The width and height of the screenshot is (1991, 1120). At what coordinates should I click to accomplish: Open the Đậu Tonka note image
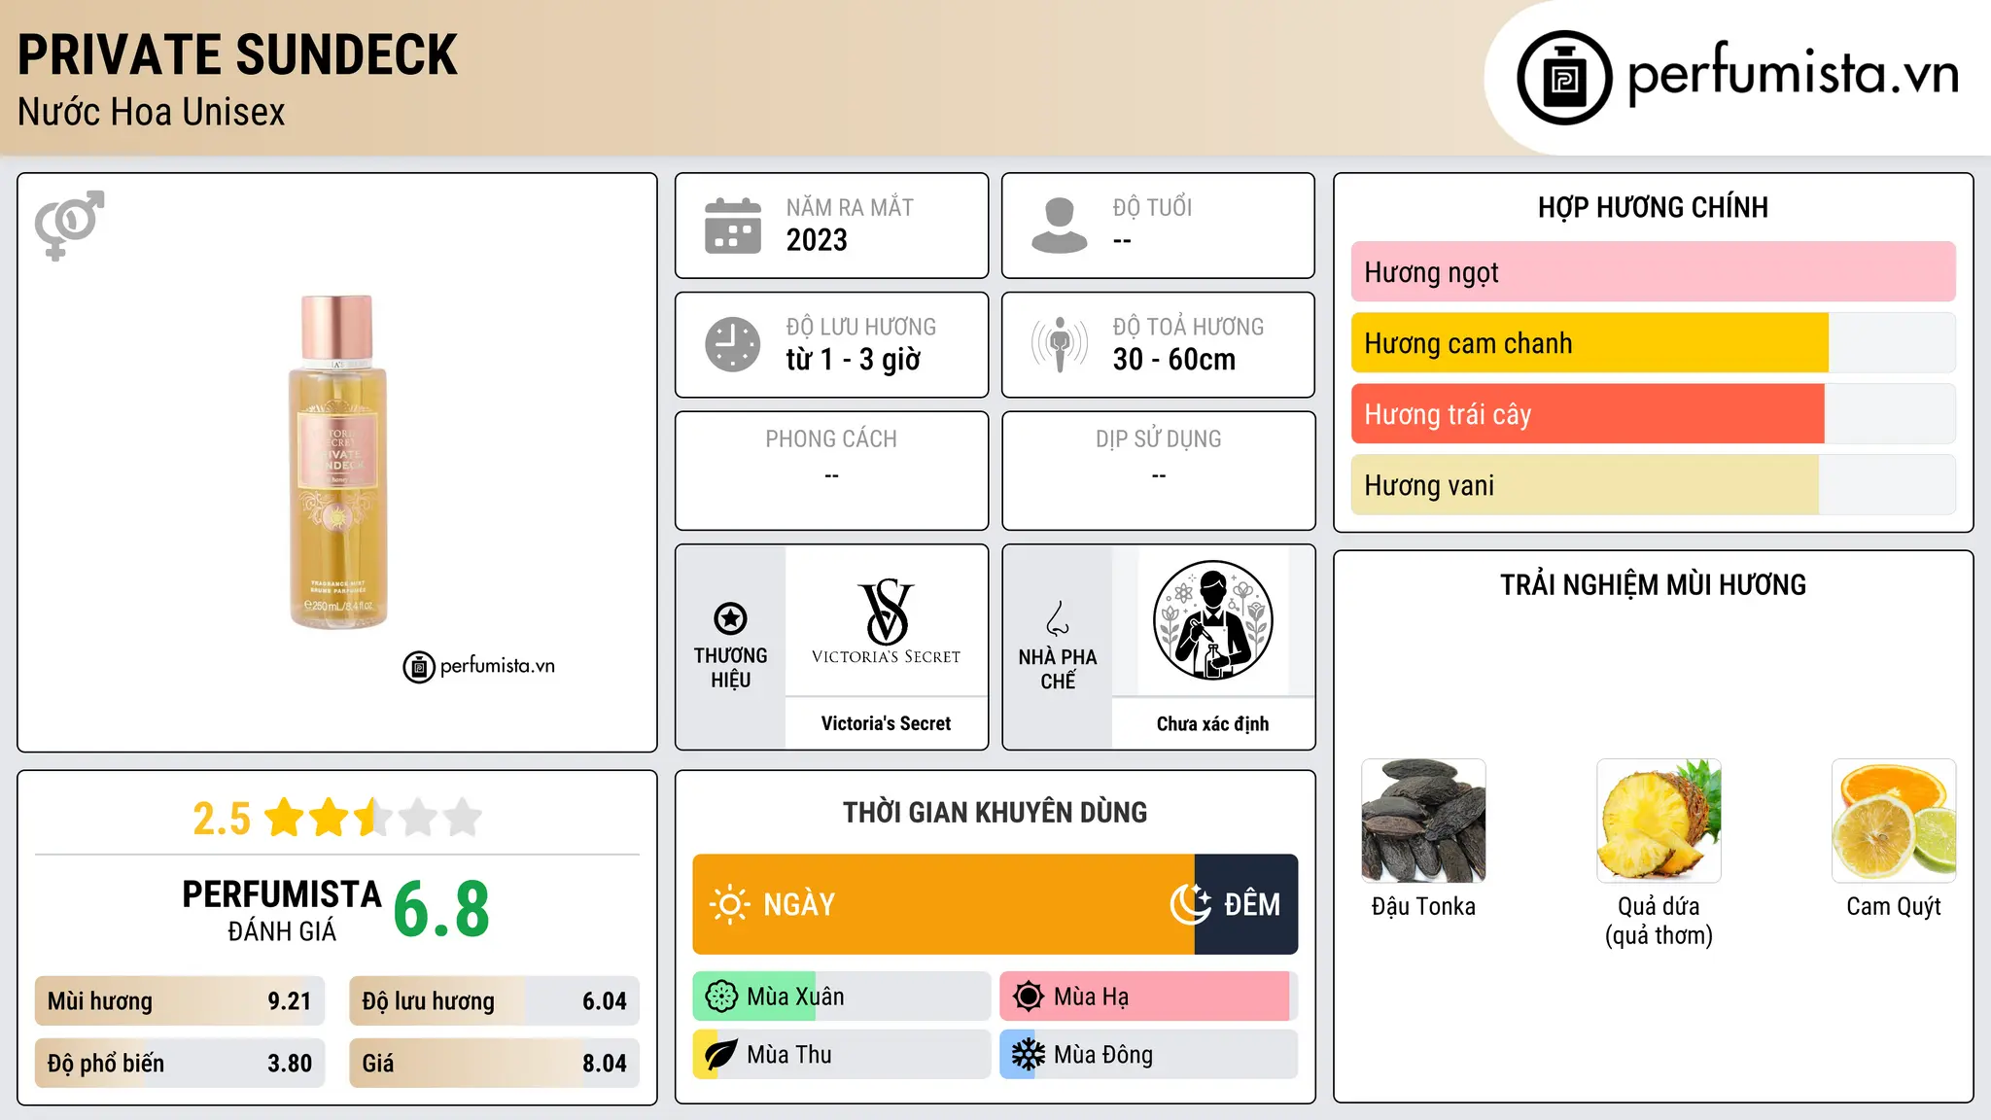tap(1423, 821)
